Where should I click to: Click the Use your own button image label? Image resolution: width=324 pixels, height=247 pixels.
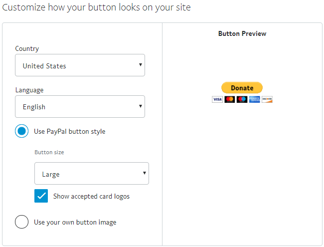pos(75,222)
